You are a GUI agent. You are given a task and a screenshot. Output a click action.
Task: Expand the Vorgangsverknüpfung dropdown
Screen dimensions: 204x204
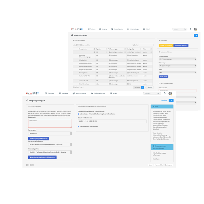pos(50,144)
